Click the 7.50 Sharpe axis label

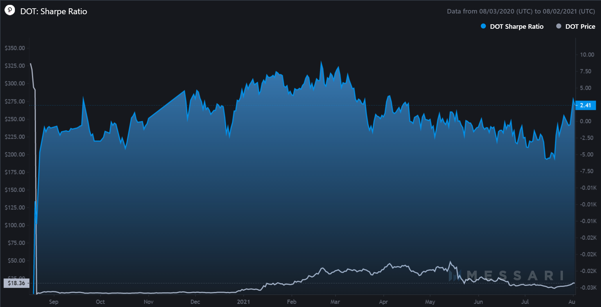pyautogui.click(x=586, y=71)
